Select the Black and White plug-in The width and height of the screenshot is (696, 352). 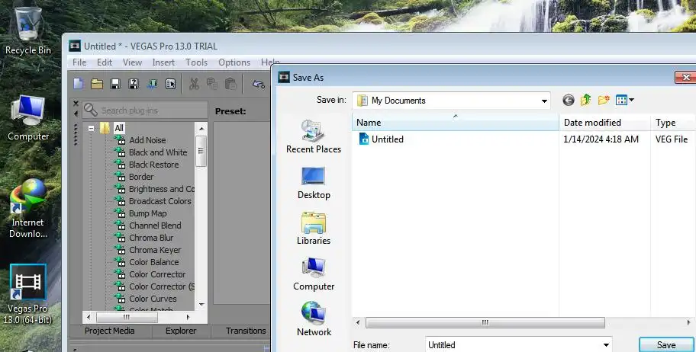[x=158, y=152]
